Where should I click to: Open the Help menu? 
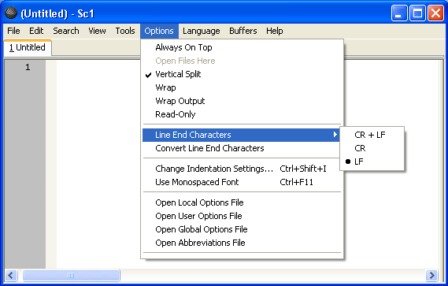tap(275, 31)
